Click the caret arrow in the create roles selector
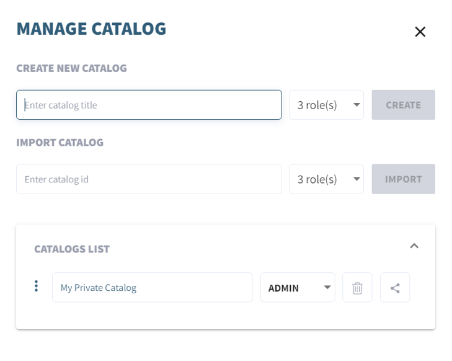 tap(357, 105)
